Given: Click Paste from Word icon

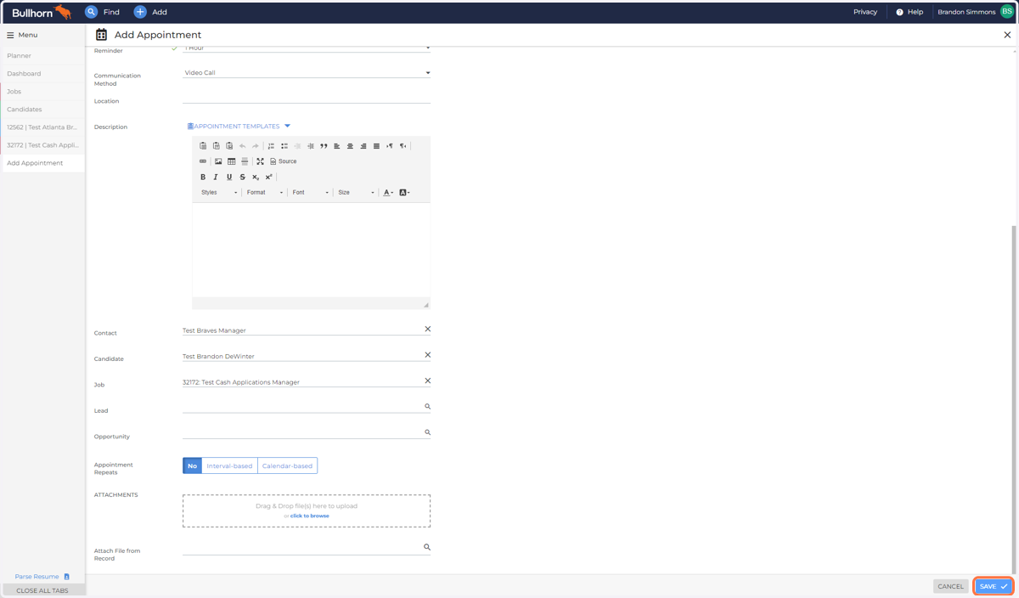Looking at the screenshot, I should tap(229, 146).
